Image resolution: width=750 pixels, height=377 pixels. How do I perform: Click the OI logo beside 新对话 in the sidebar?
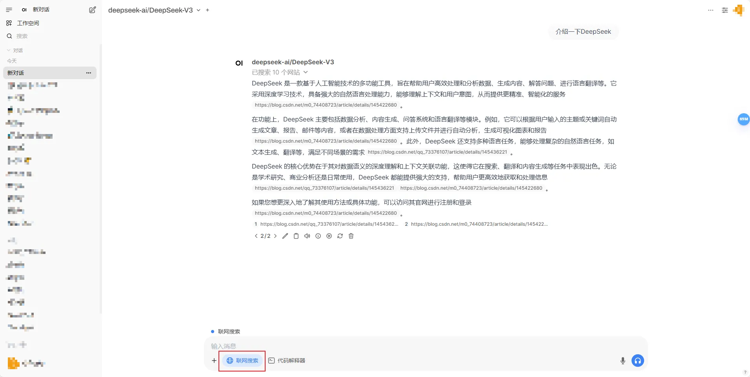pos(24,10)
